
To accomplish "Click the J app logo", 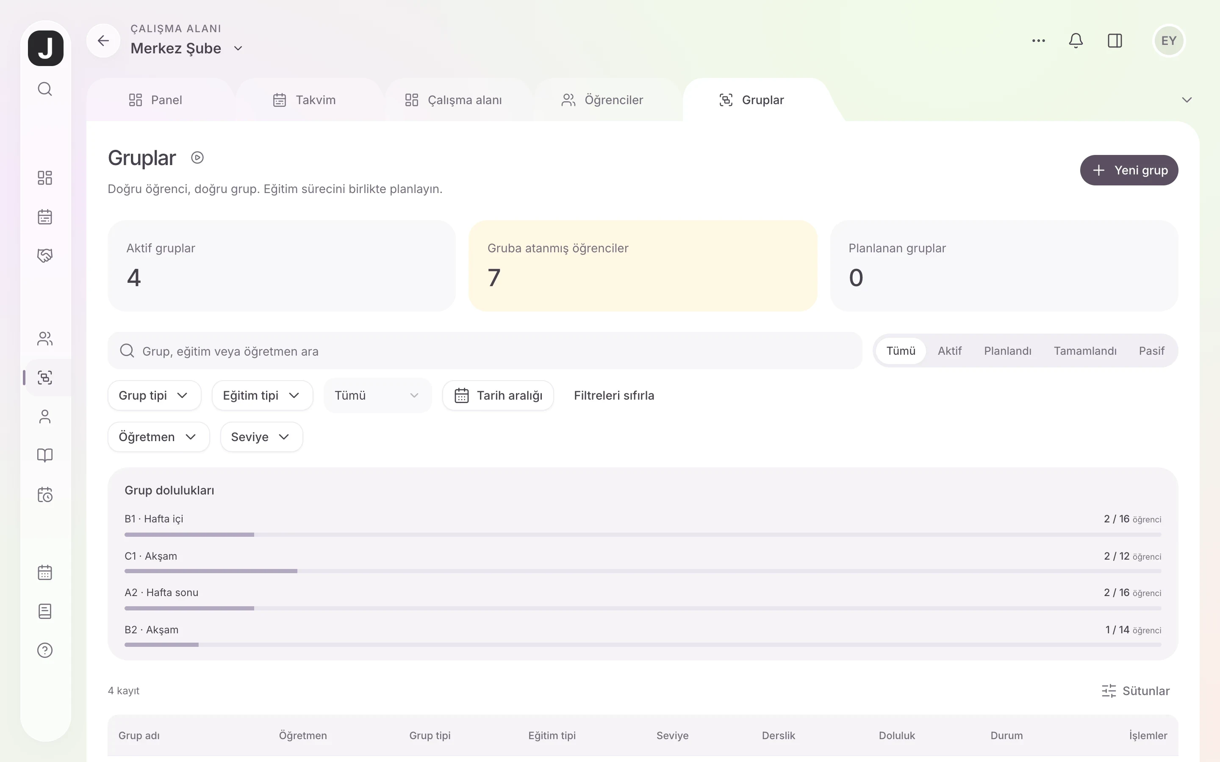I will 45,48.
